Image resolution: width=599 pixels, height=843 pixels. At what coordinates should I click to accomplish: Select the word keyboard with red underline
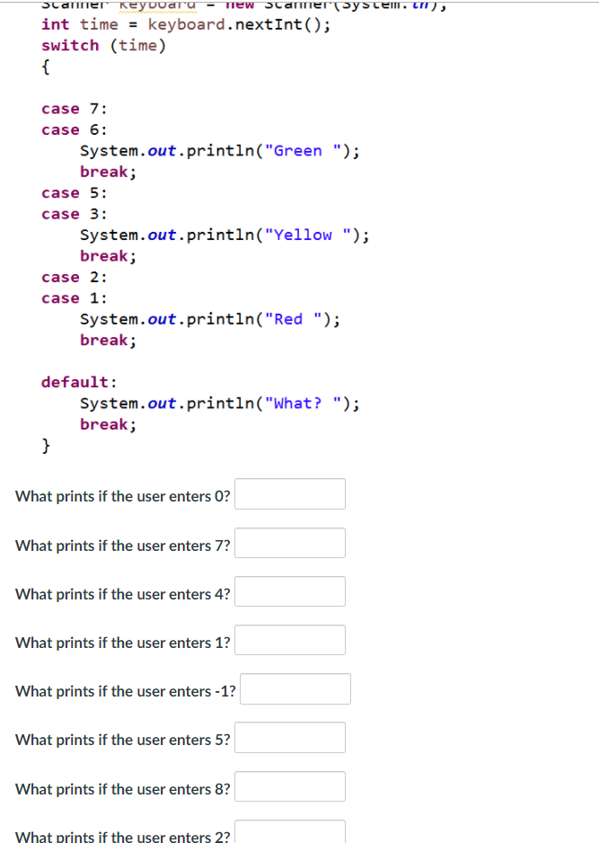[157, 4]
